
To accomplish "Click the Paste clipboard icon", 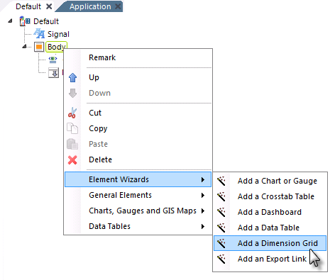I will point(72,144).
